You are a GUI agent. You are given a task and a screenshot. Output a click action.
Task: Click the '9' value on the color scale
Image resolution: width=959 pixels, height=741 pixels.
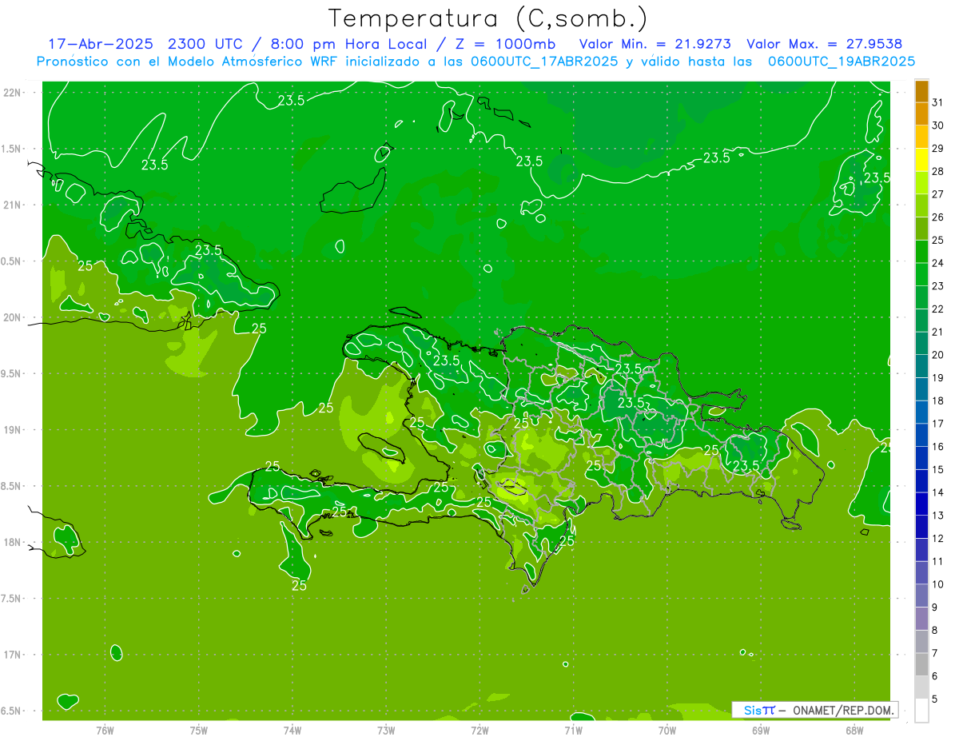click(x=934, y=608)
